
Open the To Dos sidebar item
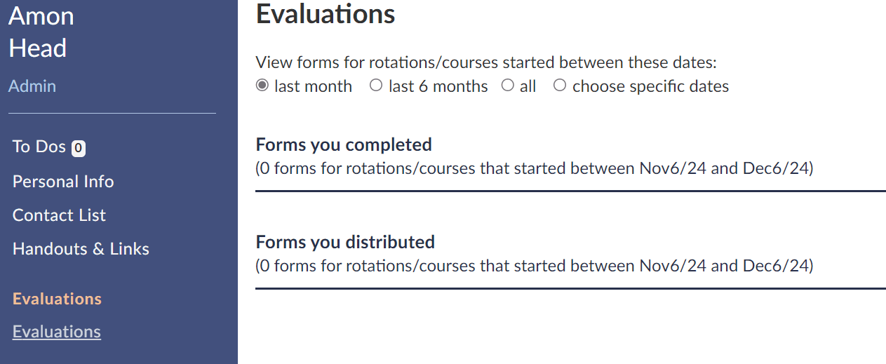tap(39, 147)
